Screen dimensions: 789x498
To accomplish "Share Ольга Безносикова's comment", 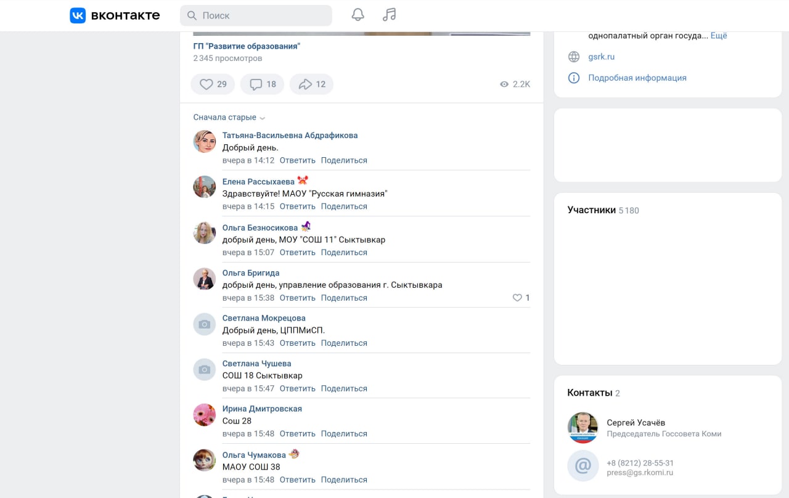I will 344,252.
